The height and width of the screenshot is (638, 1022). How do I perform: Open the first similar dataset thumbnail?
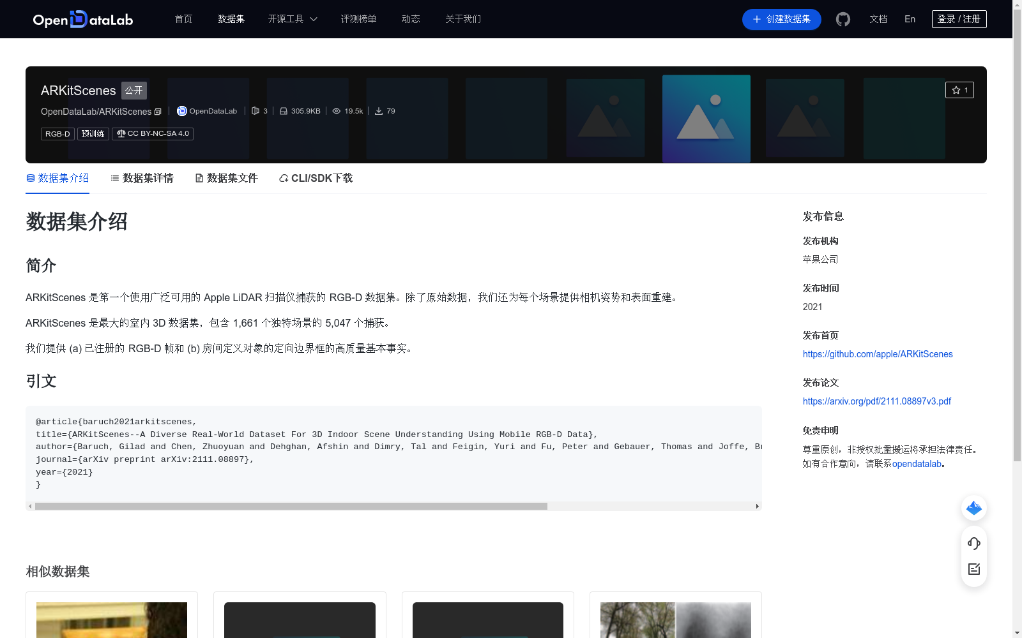(112, 620)
